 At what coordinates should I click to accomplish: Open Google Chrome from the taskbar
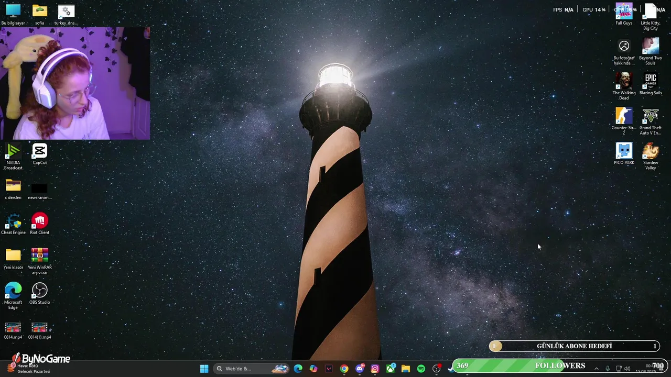click(344, 369)
